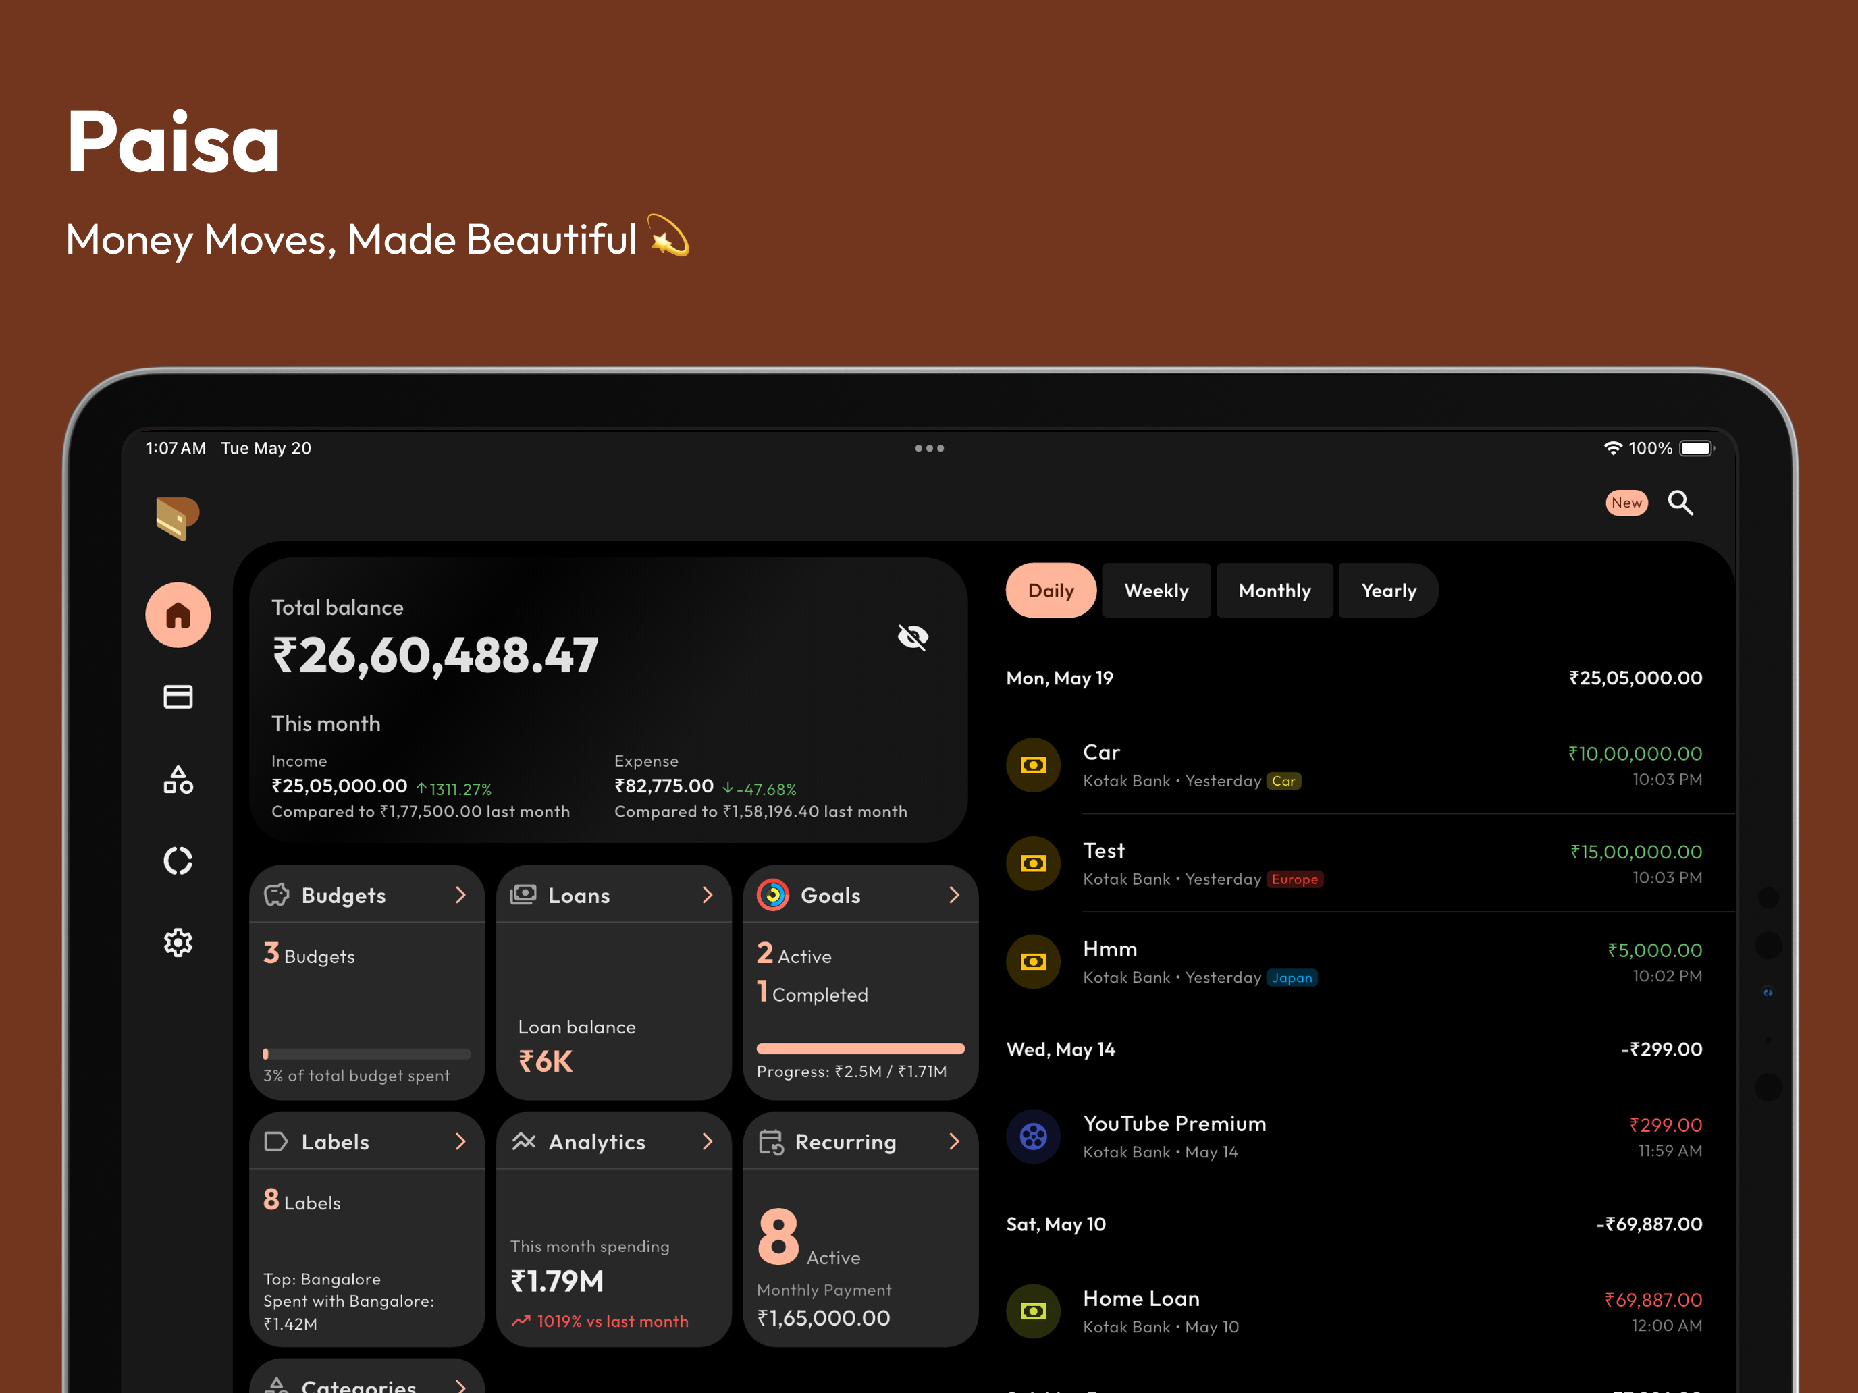The height and width of the screenshot is (1393, 1858).
Task: Click the Recurring calendar icon
Action: [771, 1142]
